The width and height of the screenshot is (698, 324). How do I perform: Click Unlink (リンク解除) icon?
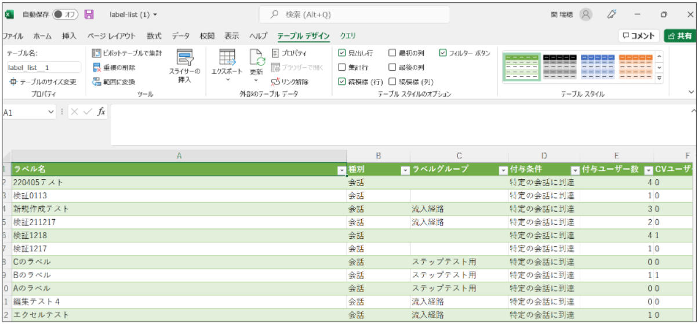tap(275, 82)
